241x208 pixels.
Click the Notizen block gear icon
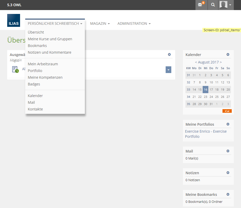(228, 173)
